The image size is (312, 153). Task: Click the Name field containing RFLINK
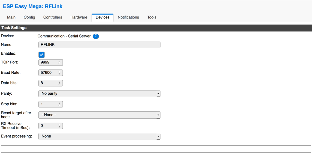tap(99, 45)
